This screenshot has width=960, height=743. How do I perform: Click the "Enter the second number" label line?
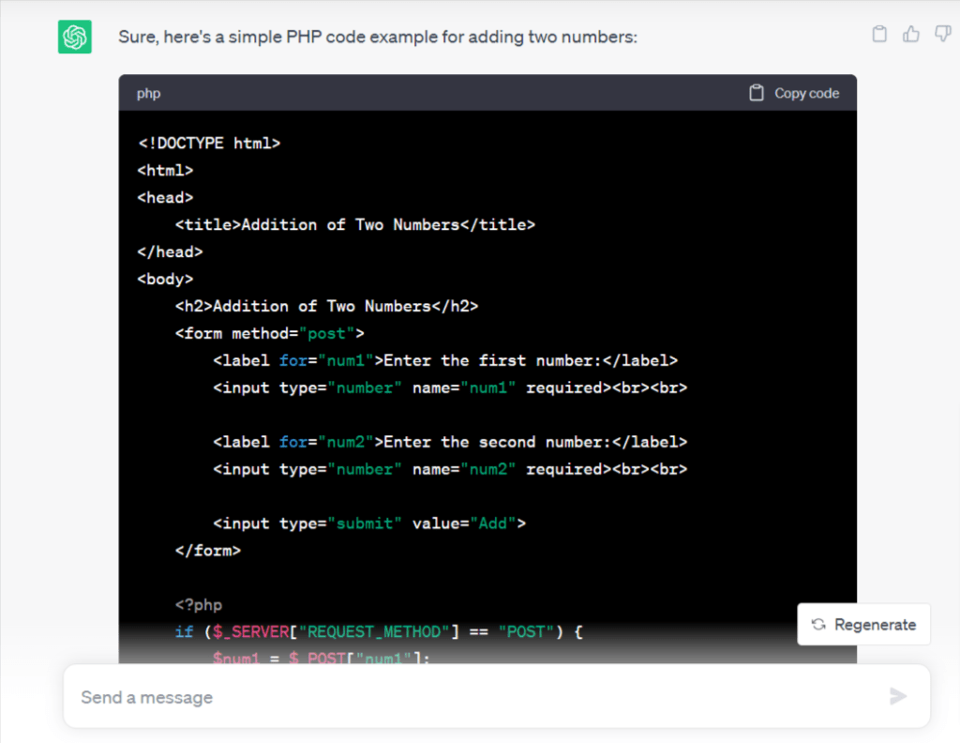(x=449, y=442)
